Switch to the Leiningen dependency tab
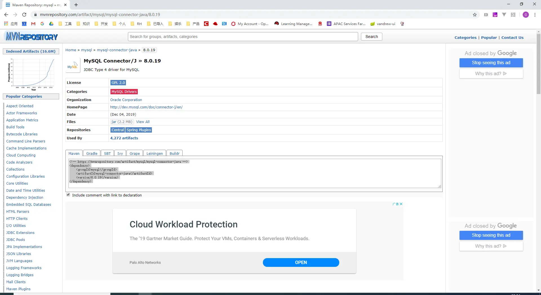Viewport: 541px width, 295px height. pos(155,153)
